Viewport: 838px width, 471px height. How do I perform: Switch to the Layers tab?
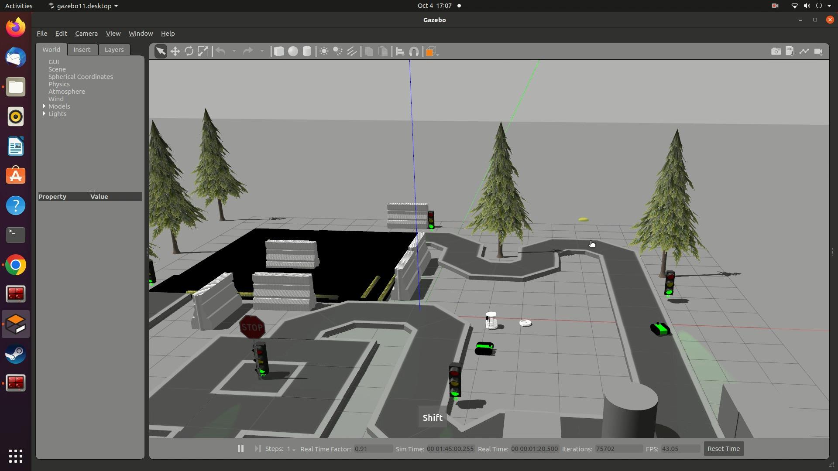[x=114, y=50]
